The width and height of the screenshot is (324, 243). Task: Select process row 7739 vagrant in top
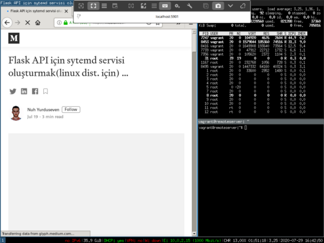(x=253, y=50)
